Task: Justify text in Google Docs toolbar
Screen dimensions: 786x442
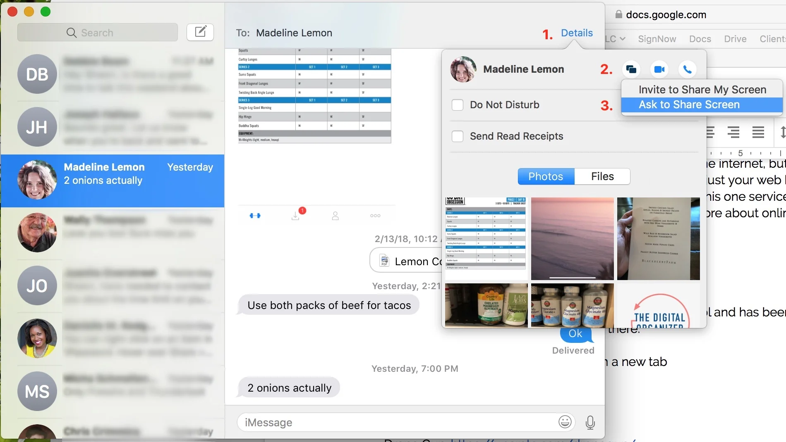Action: pos(758,132)
